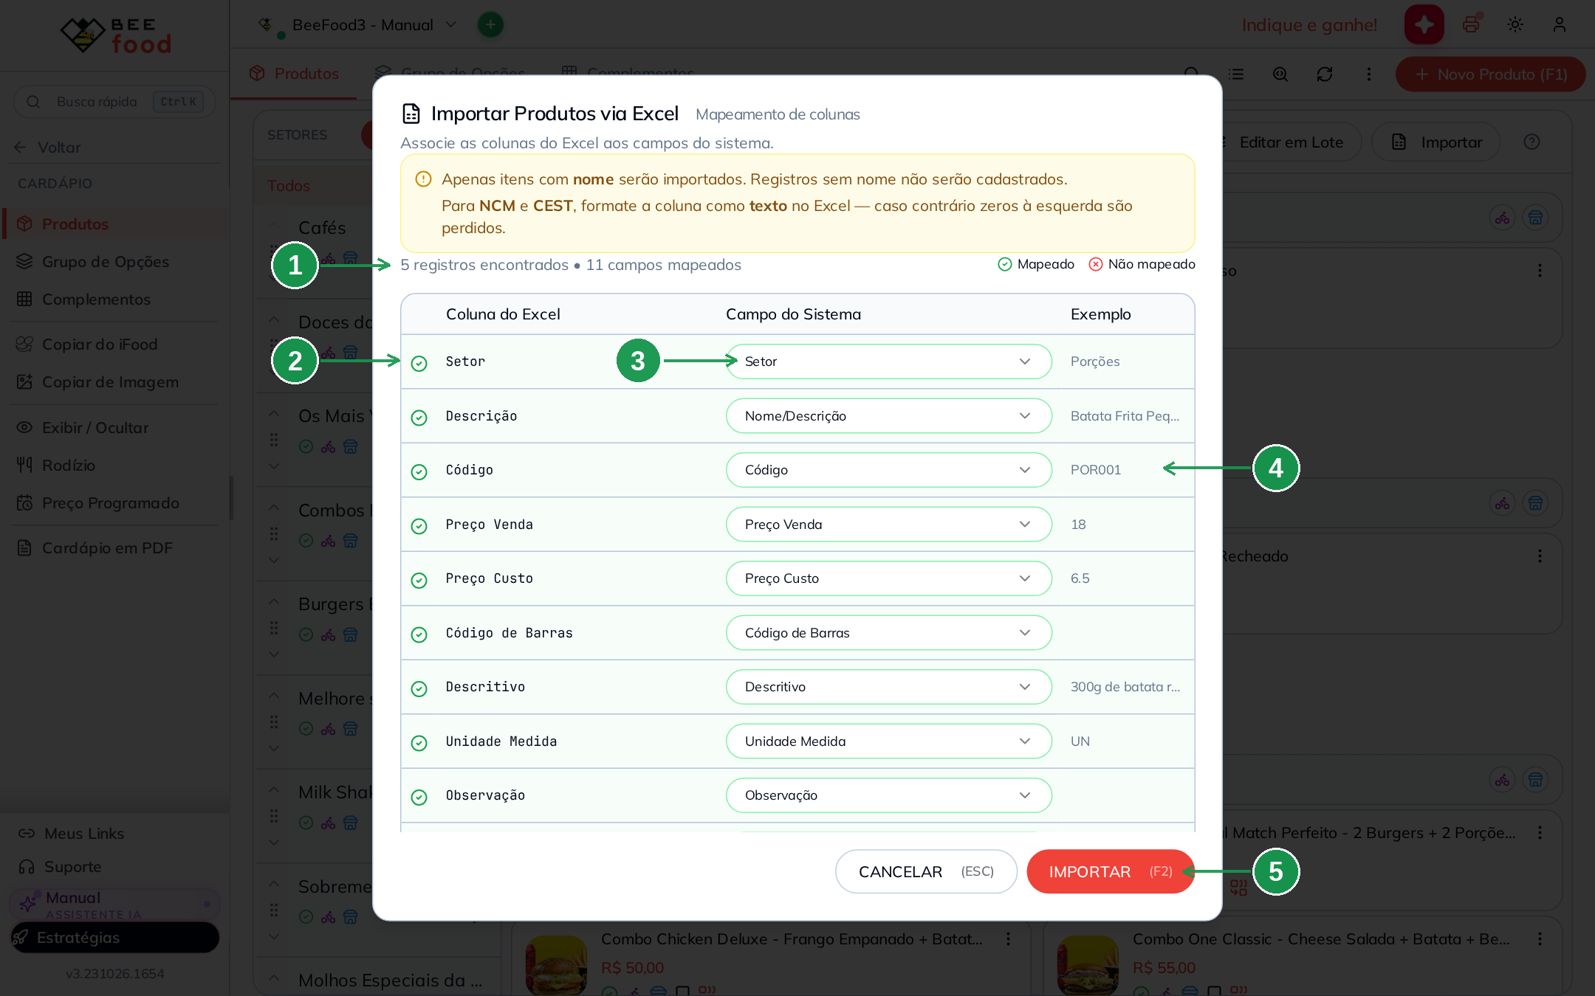Select Produtos in the Cardápio sidebar
This screenshot has width=1595, height=996.
(116, 224)
